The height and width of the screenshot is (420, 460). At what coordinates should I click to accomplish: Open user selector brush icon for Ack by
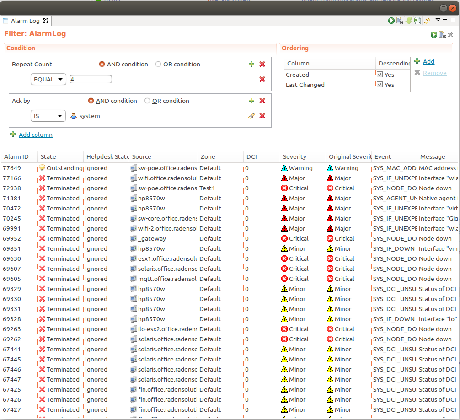click(251, 116)
